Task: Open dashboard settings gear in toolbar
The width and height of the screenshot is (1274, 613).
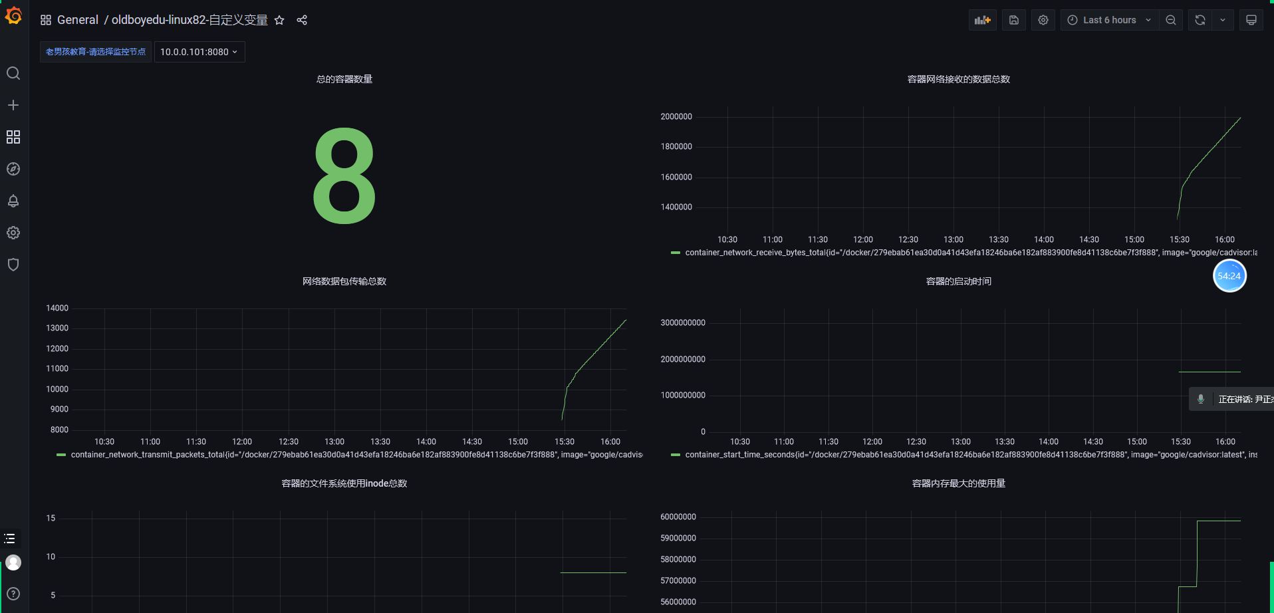Action: pos(1043,20)
